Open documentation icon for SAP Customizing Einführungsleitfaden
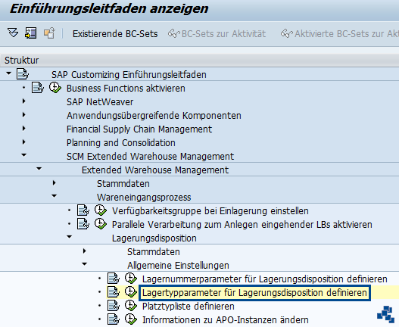Screen dimensions: 399x327 pos(23,74)
